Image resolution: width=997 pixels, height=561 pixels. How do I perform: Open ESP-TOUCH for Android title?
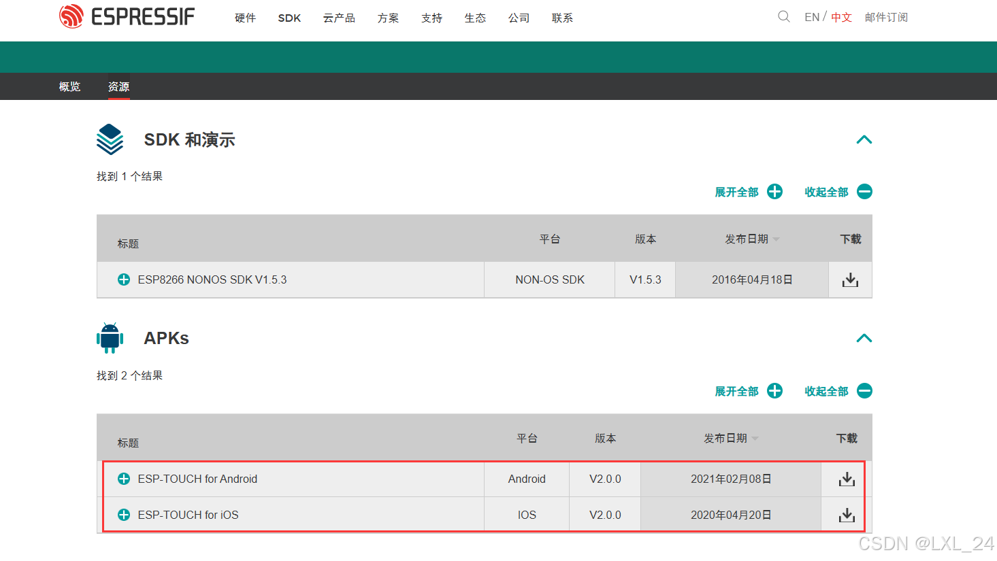tap(197, 479)
